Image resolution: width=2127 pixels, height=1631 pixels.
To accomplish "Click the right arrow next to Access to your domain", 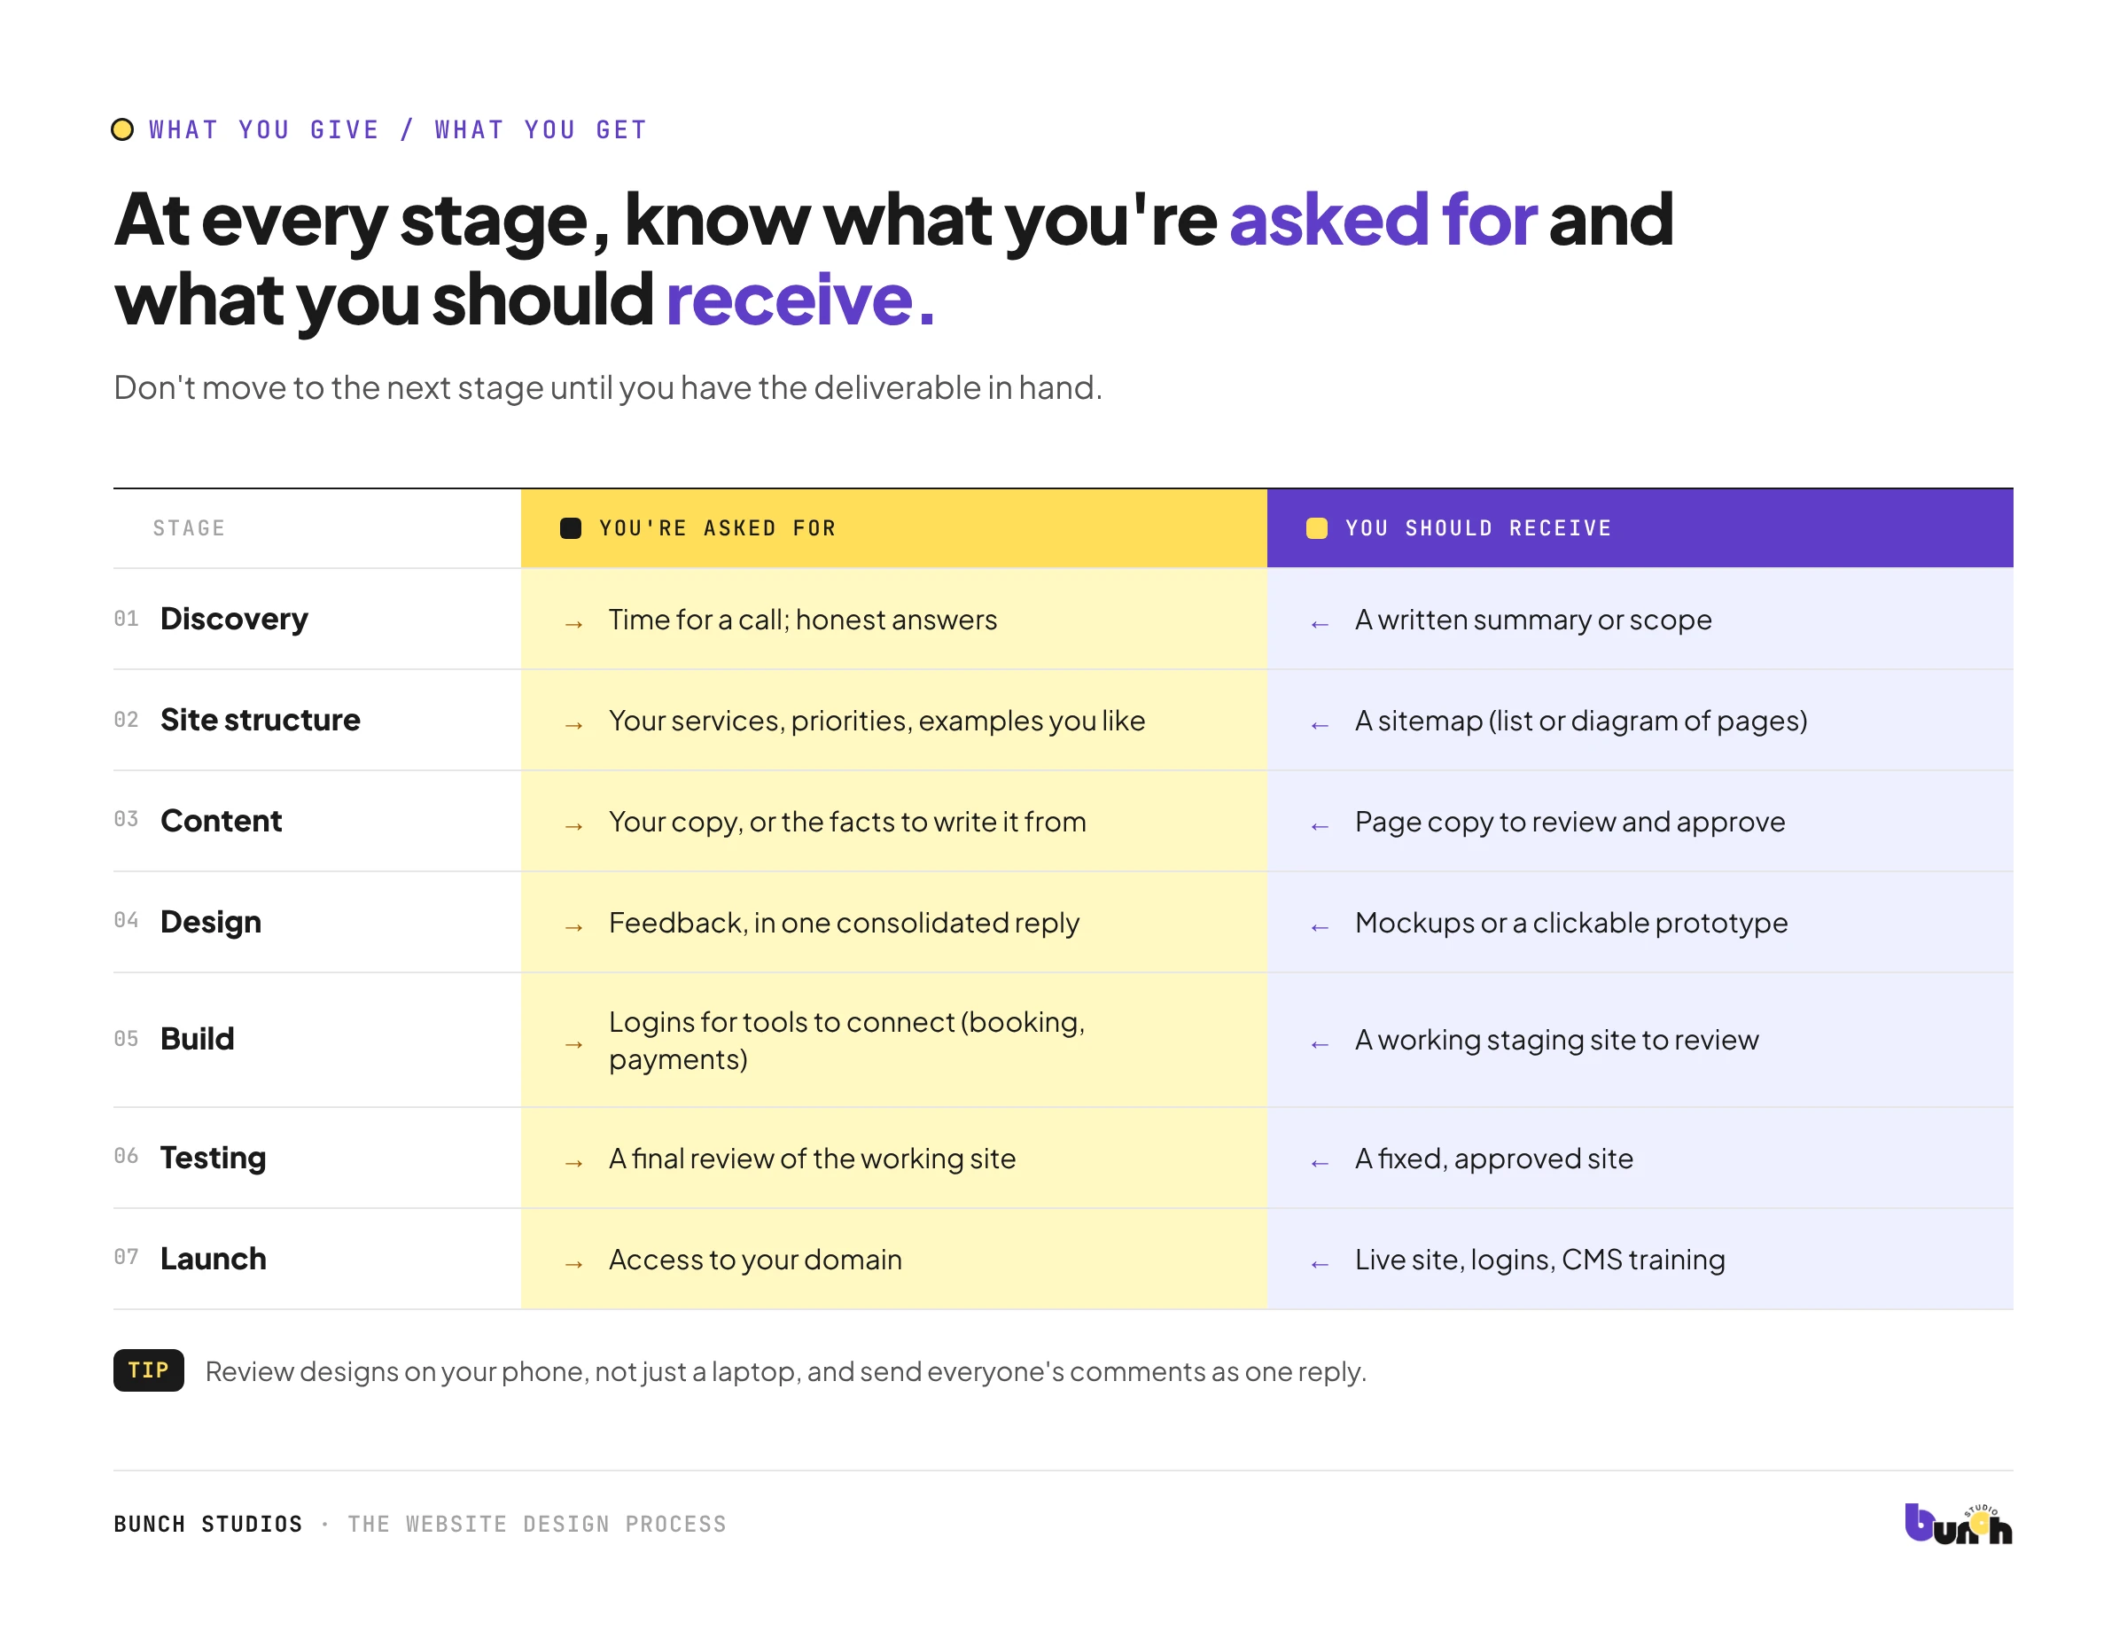I will (573, 1264).
